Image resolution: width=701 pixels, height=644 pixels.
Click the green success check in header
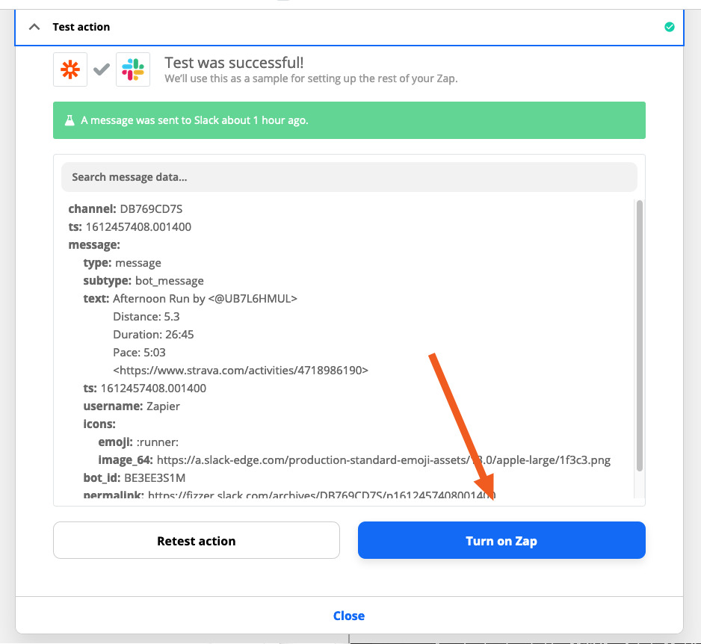(x=670, y=27)
